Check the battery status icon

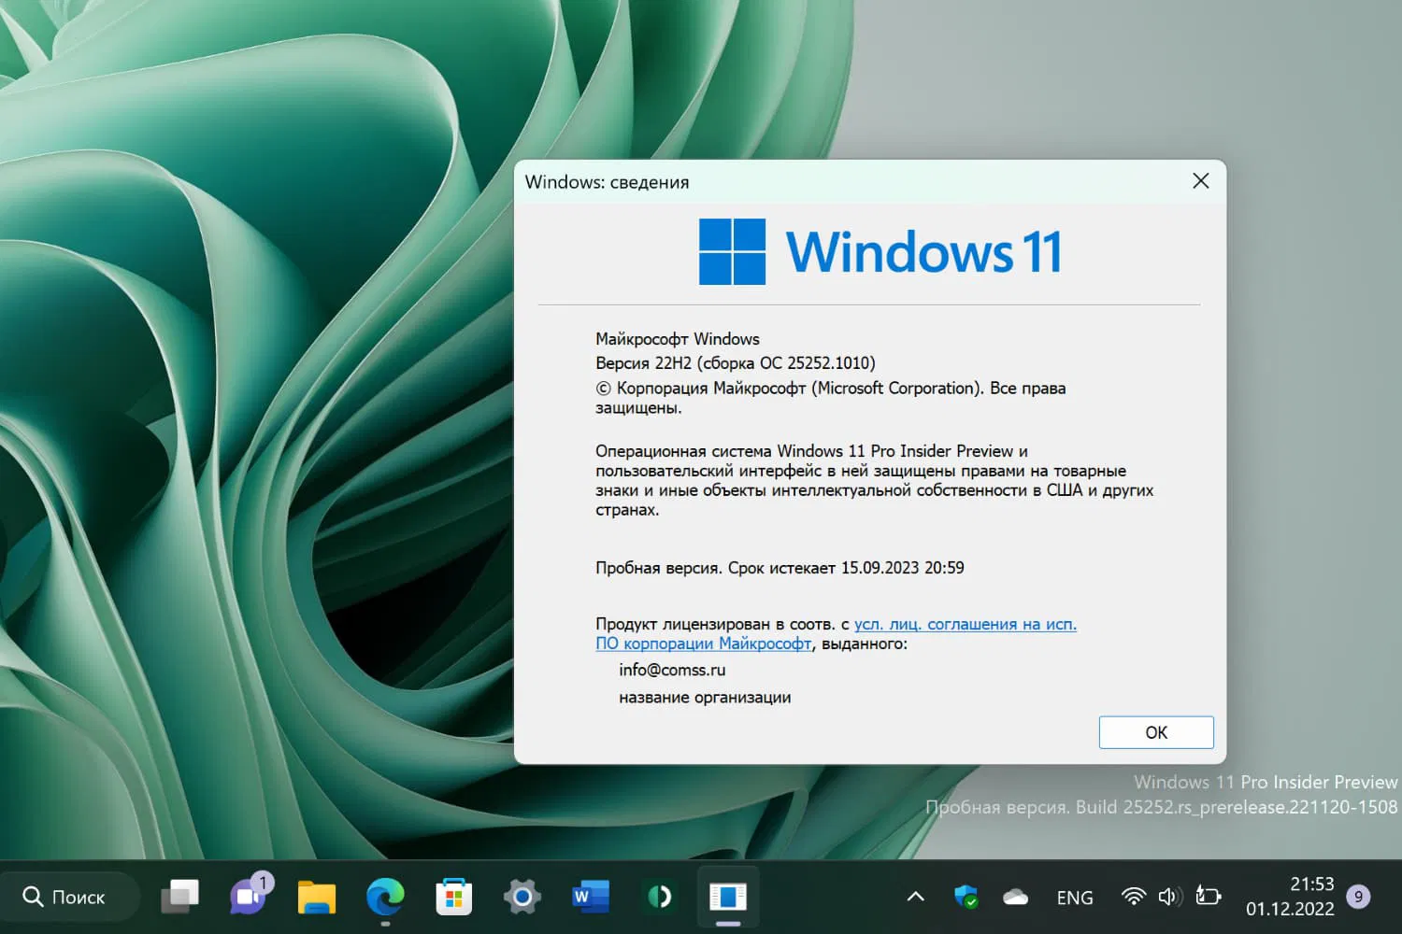pyautogui.click(x=1209, y=897)
